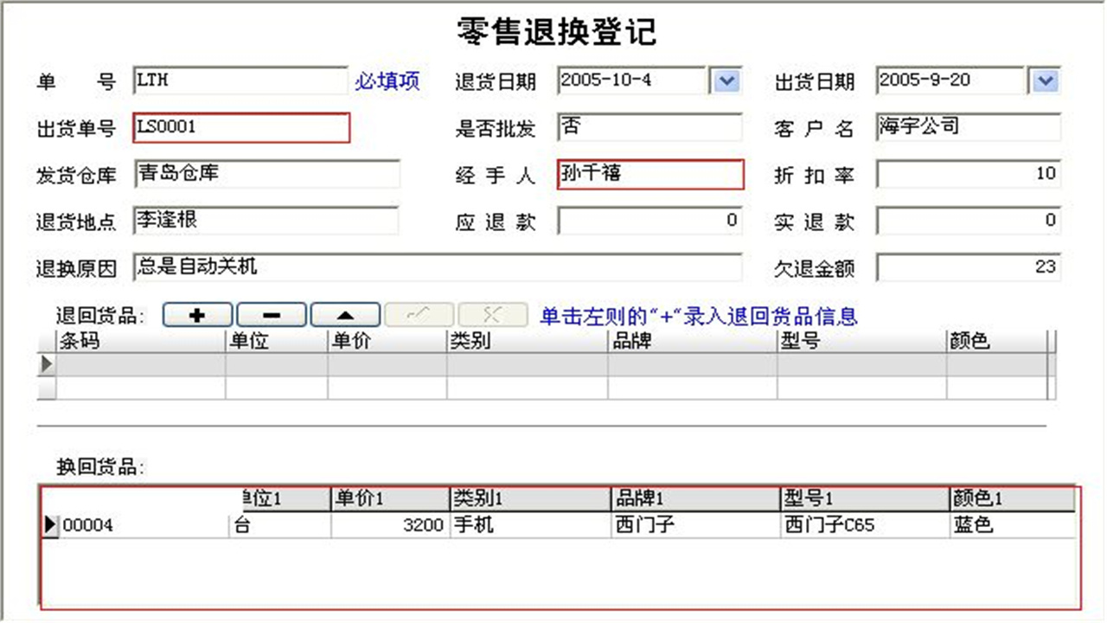1107x623 pixels.
Task: Click the up-triangle button in return goods toolbar
Action: point(345,314)
